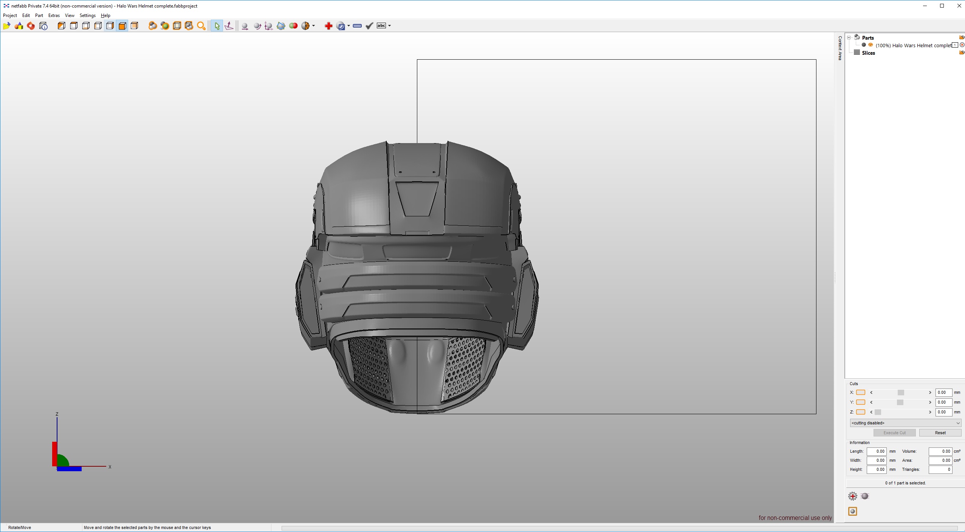This screenshot has height=532, width=965.
Task: Open the platform info cube icon
Action: 43,26
